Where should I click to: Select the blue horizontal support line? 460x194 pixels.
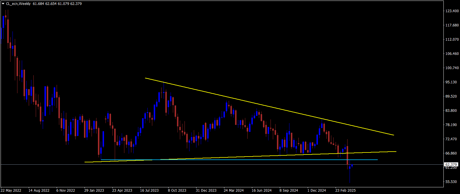239,160
